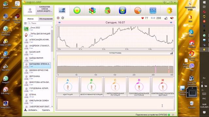Select ЗАБОРОВСКАЯ ЕКАТ... patient
This screenshot has height=117, width=209.
click(37, 106)
